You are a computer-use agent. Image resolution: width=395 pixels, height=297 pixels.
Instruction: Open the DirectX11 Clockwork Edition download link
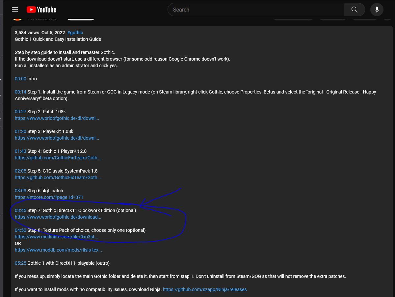point(58,217)
